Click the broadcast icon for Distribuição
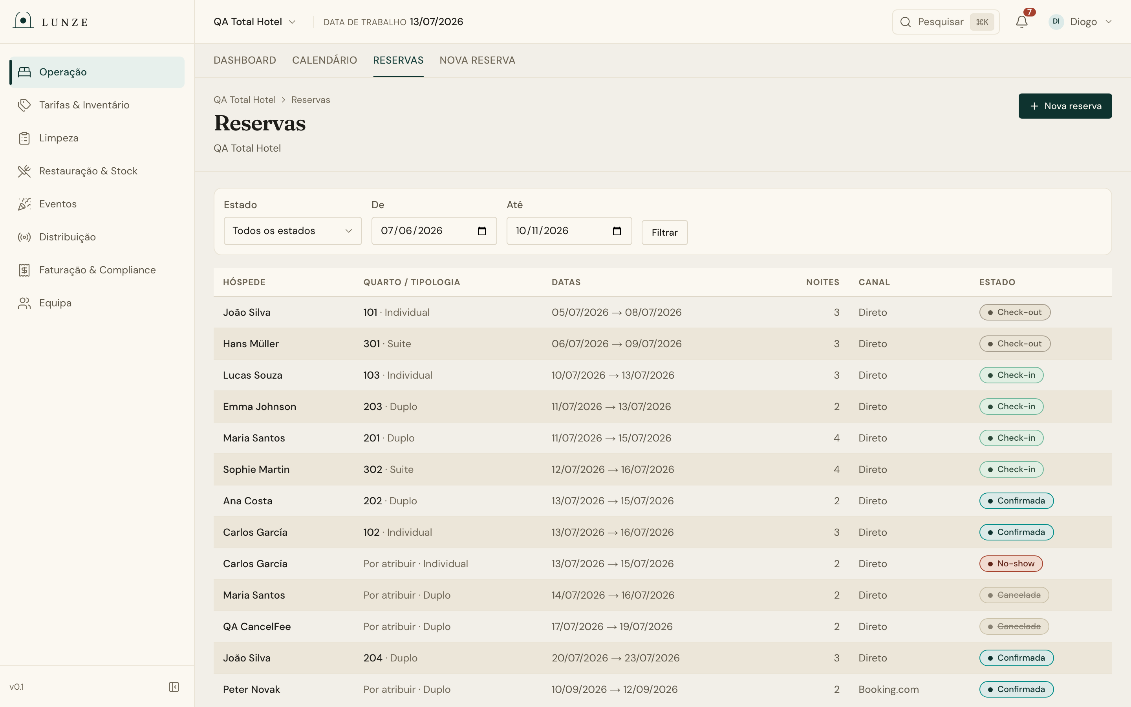The height and width of the screenshot is (707, 1131). [x=24, y=237]
